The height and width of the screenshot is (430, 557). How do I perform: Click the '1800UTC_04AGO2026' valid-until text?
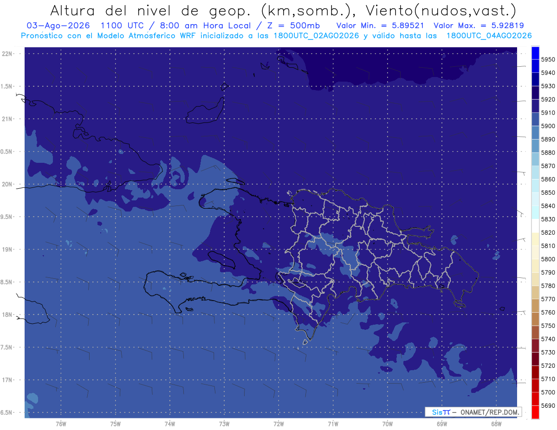[488, 36]
